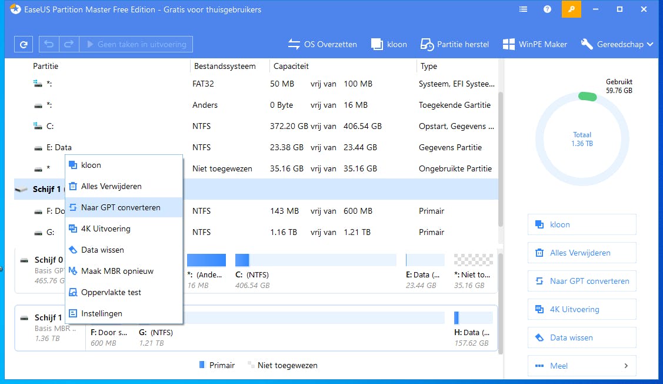Open the OS Overzetten tool
The width and height of the screenshot is (663, 384).
tap(322, 44)
